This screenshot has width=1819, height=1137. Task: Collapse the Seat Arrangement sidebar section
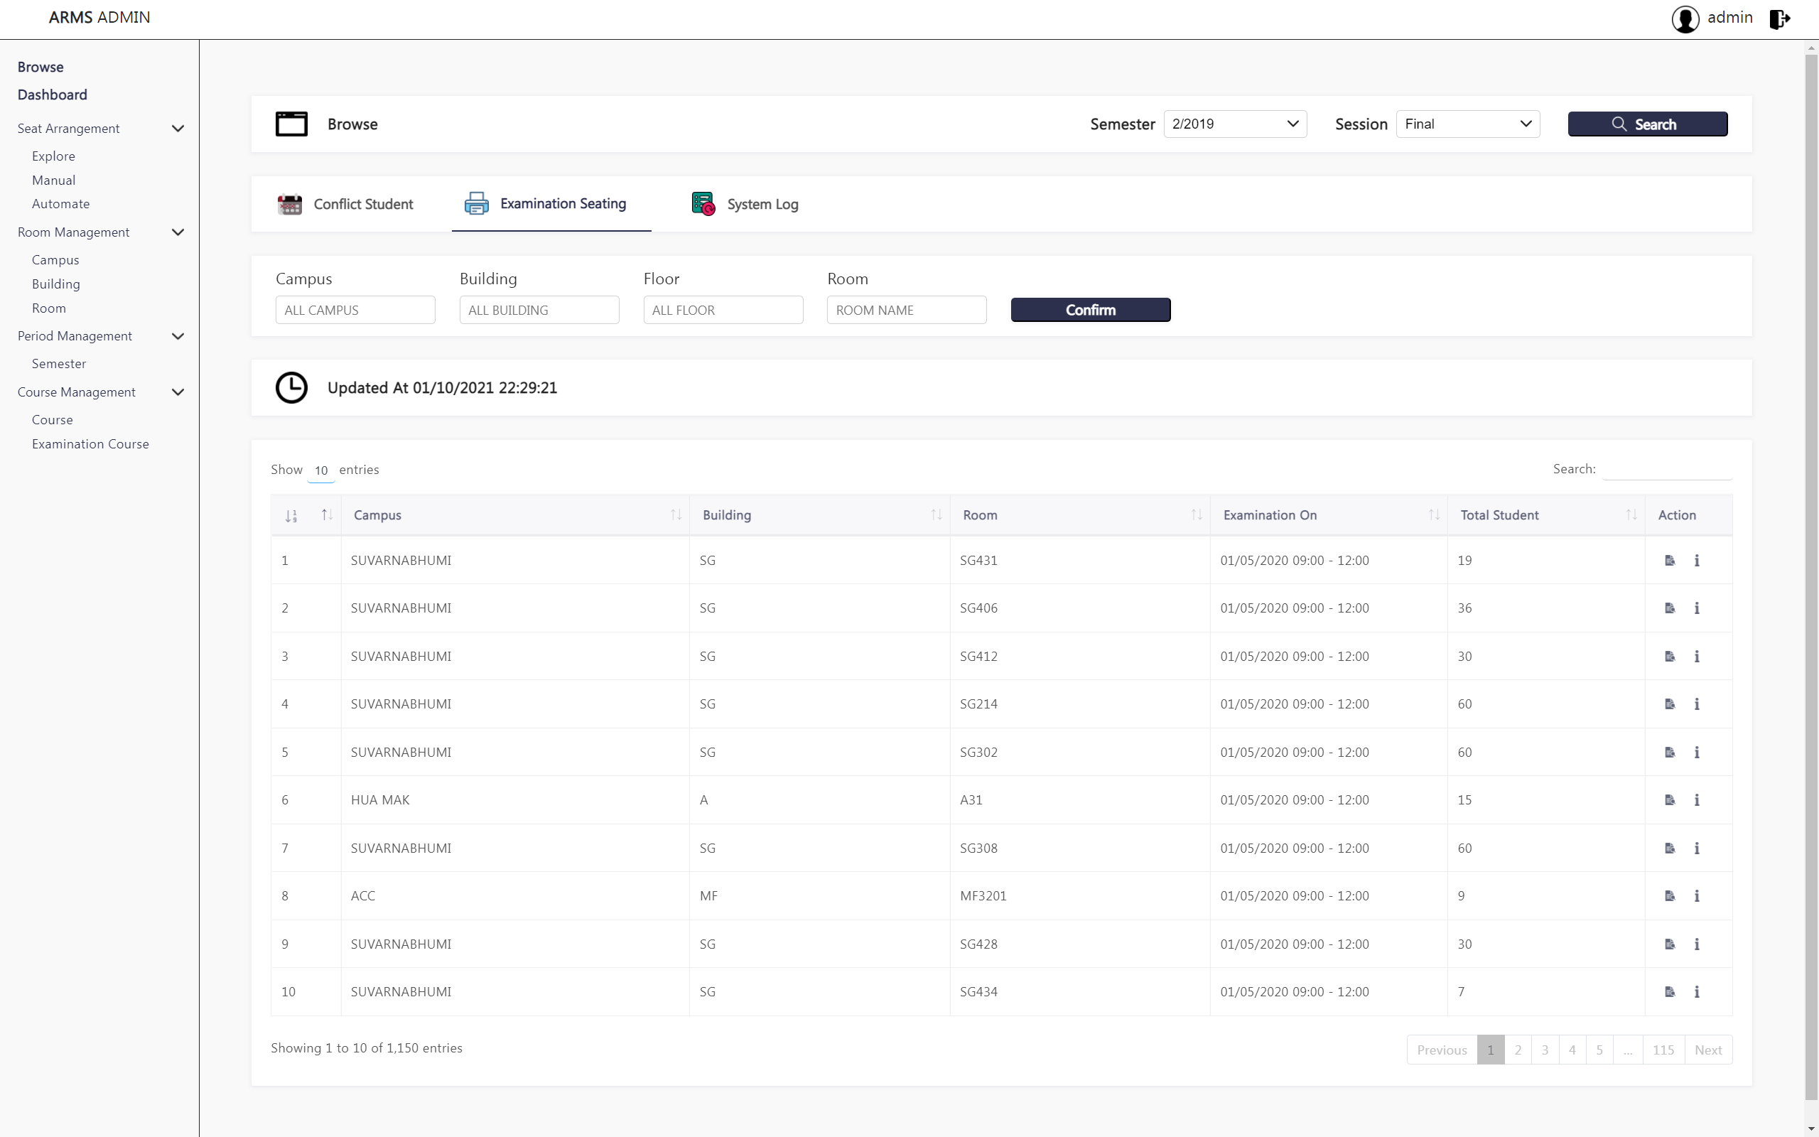(178, 129)
